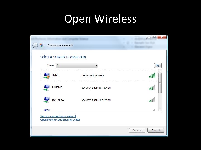The height and width of the screenshot is (150, 201).
Task: Open Set up a connection or network link
Action: tap(58, 116)
